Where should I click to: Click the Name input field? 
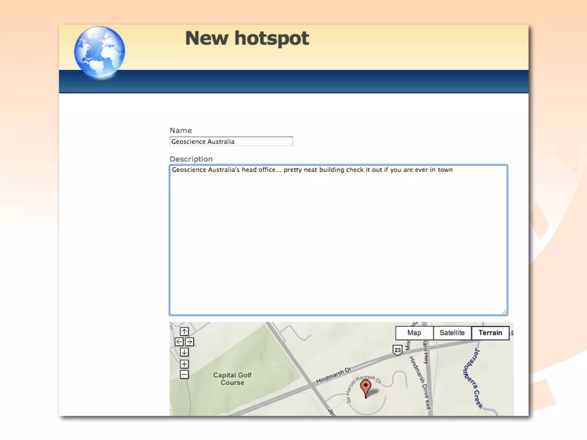pos(231,142)
